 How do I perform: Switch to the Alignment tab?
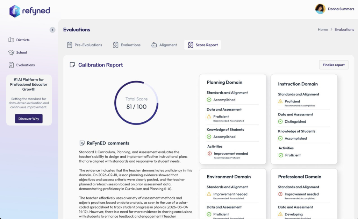164,45
